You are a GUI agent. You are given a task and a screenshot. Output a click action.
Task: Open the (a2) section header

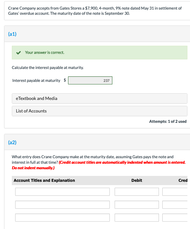(x=12, y=142)
